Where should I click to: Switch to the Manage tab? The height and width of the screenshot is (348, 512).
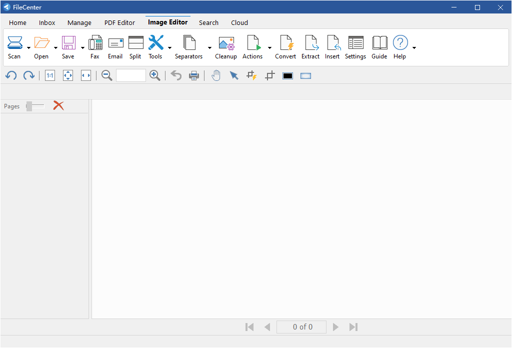tap(79, 23)
